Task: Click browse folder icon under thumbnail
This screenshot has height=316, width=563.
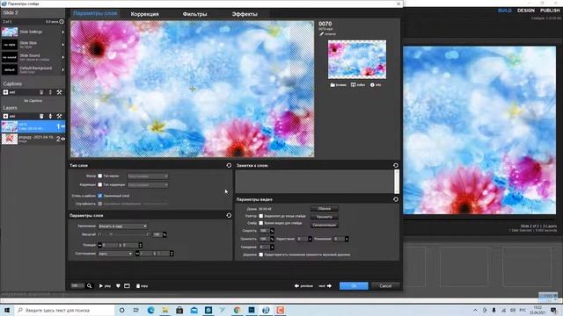Action: click(333, 85)
